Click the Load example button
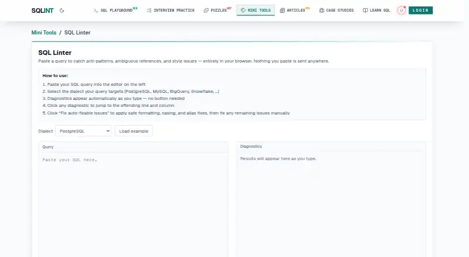The height and width of the screenshot is (257, 469). point(134,131)
